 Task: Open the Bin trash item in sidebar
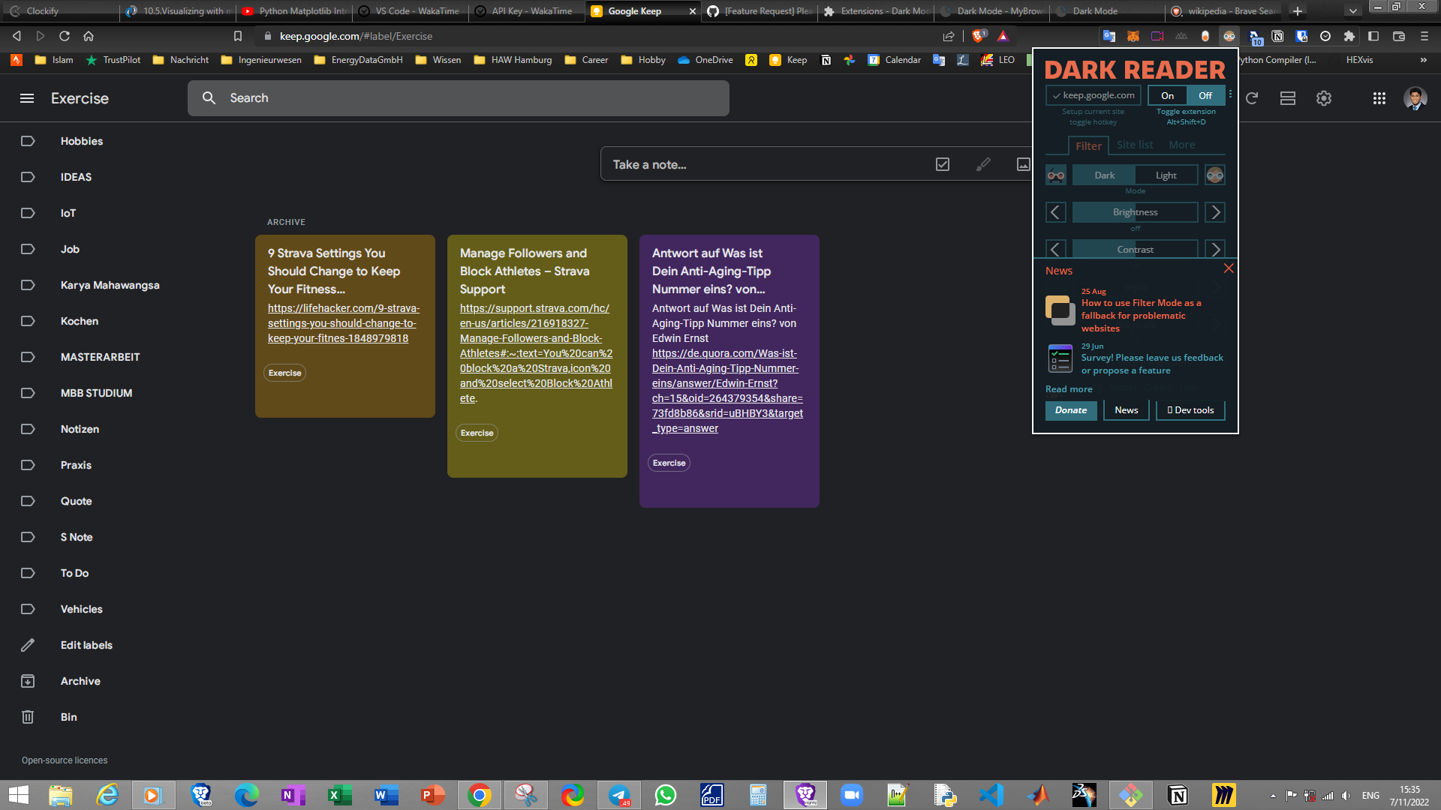click(68, 717)
